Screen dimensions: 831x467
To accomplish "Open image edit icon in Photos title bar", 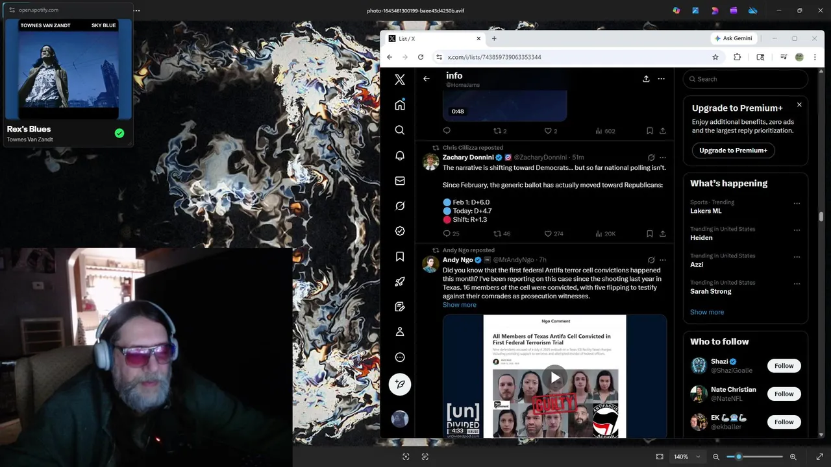I will [695, 10].
